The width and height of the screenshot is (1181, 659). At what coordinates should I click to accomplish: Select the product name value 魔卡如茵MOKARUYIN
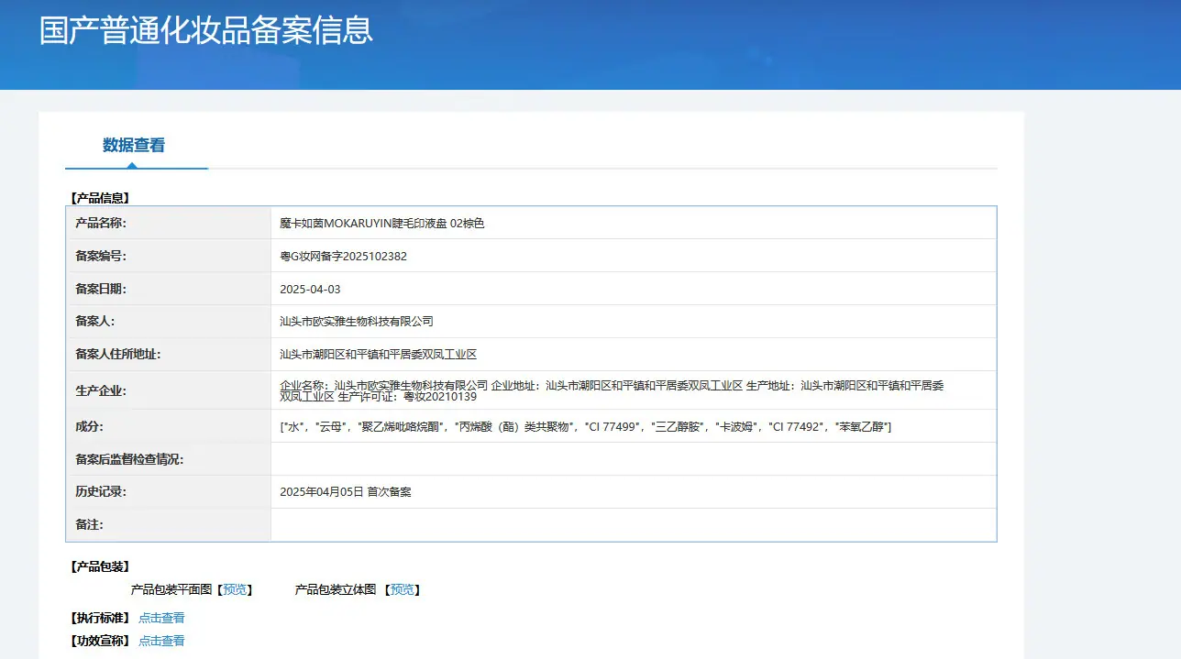pos(336,223)
